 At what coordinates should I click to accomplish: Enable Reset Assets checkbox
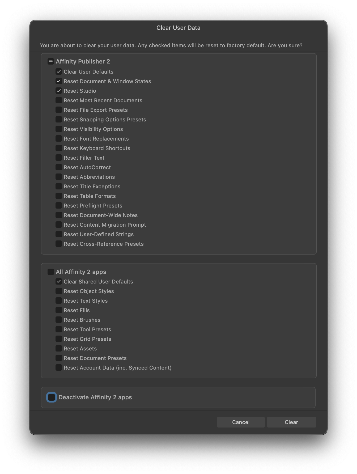pos(59,349)
